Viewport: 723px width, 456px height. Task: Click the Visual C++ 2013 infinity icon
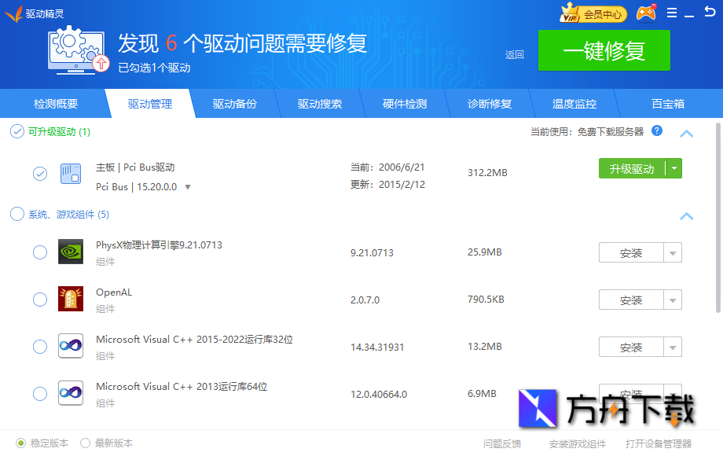pos(70,393)
